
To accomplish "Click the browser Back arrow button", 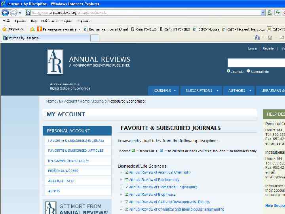I will 5,13.
